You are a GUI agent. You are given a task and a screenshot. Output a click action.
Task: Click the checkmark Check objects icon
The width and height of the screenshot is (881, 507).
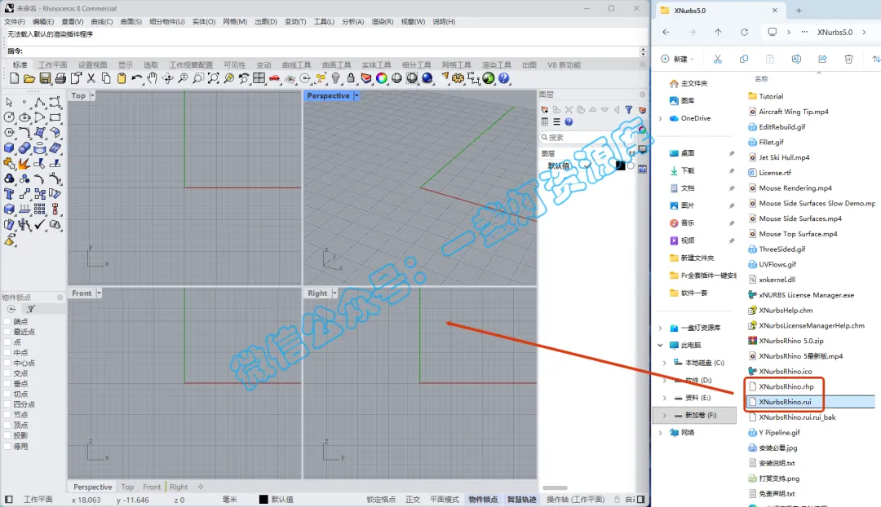pyautogui.click(x=39, y=225)
